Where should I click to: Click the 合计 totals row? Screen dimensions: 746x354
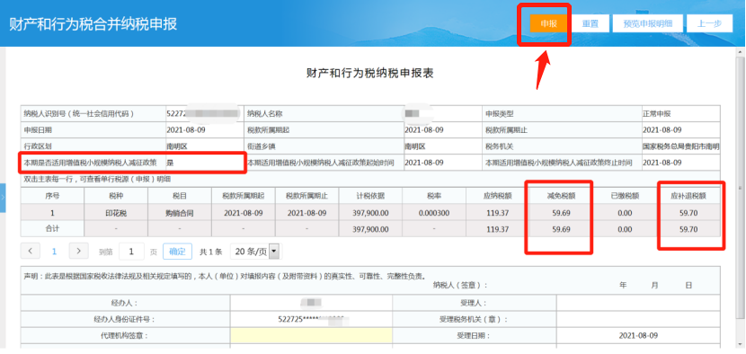370,229
